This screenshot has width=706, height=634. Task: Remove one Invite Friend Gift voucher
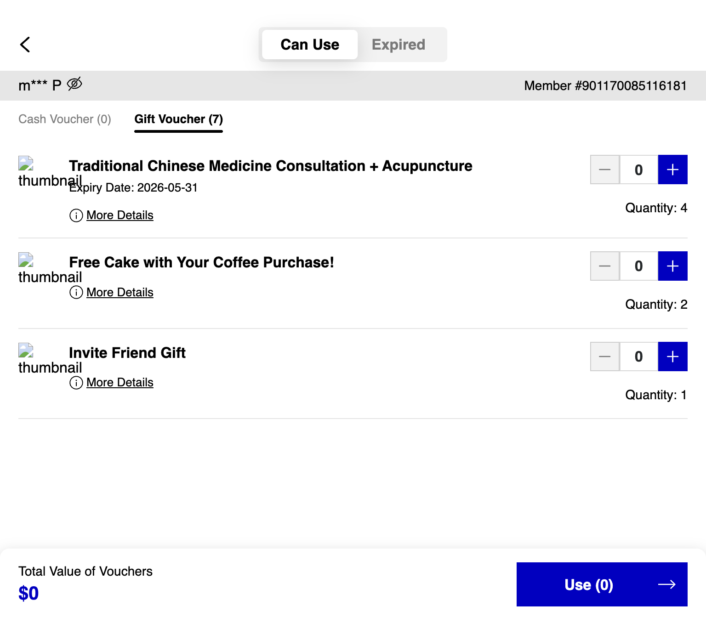(605, 357)
